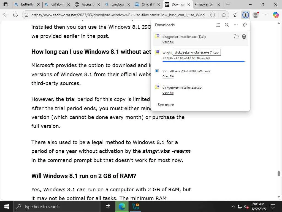282x212 pixels.
Task: Close the Privacy error tab
Action: click(219, 5)
